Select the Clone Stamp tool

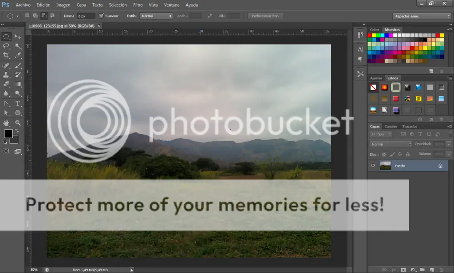[6, 75]
